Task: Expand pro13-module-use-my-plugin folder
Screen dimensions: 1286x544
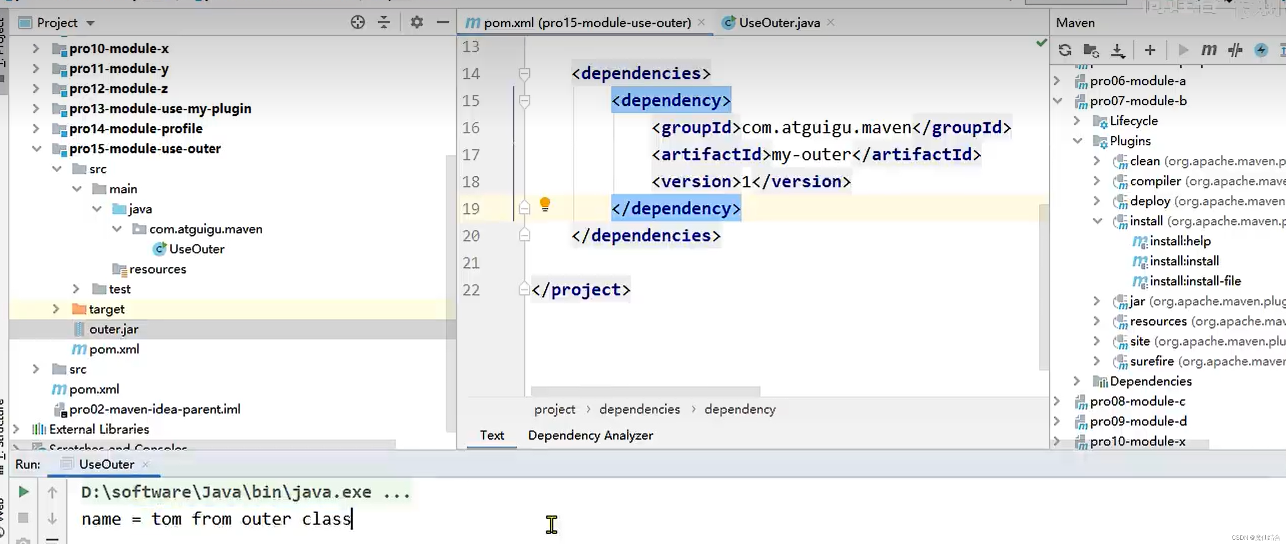Action: 35,108
